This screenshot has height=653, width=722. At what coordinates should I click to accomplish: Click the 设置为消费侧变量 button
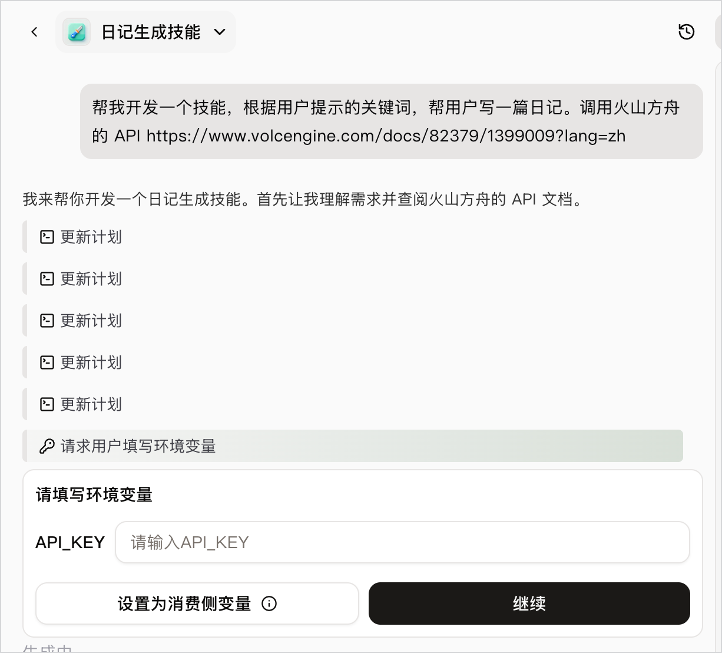pyautogui.click(x=197, y=603)
